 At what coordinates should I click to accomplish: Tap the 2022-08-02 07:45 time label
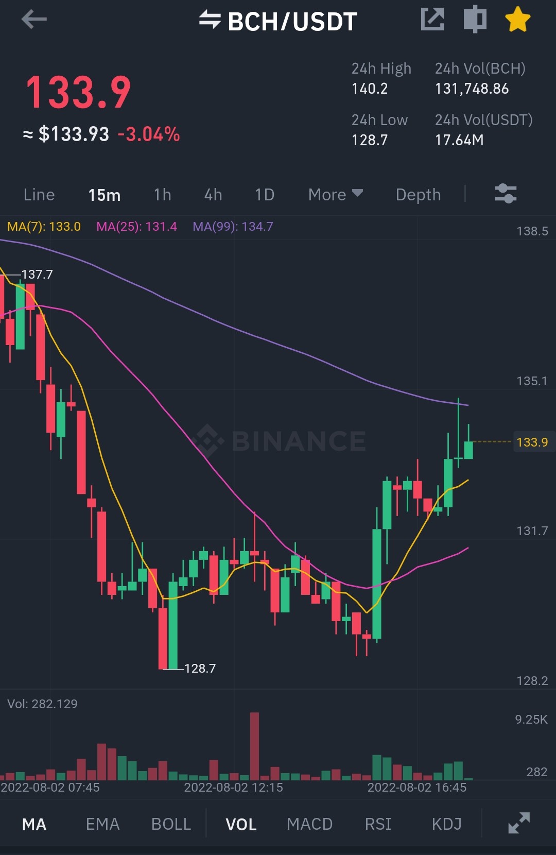pos(50,788)
